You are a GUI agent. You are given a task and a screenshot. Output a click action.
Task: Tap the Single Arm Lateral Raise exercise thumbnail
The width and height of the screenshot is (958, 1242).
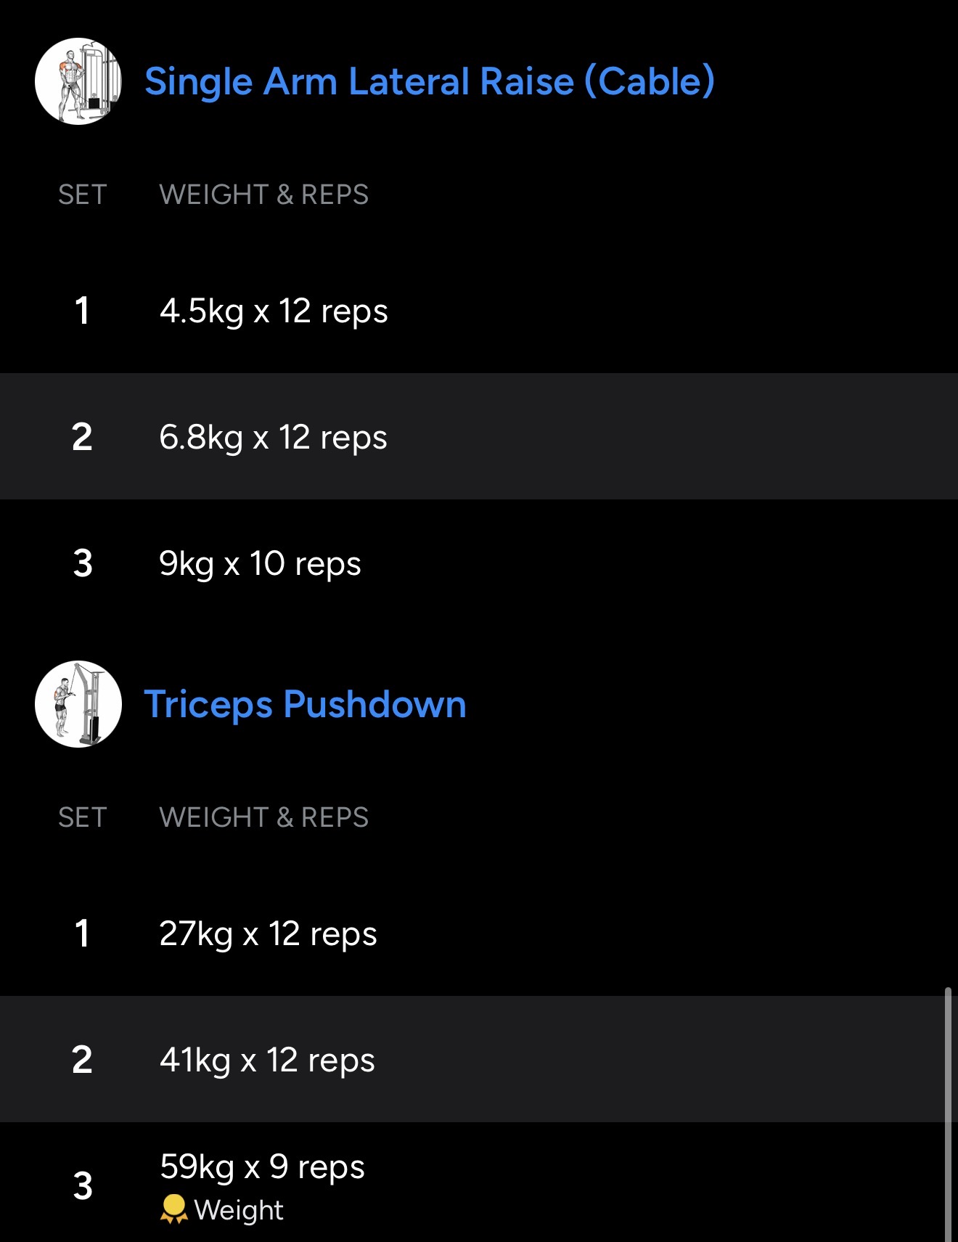[78, 81]
